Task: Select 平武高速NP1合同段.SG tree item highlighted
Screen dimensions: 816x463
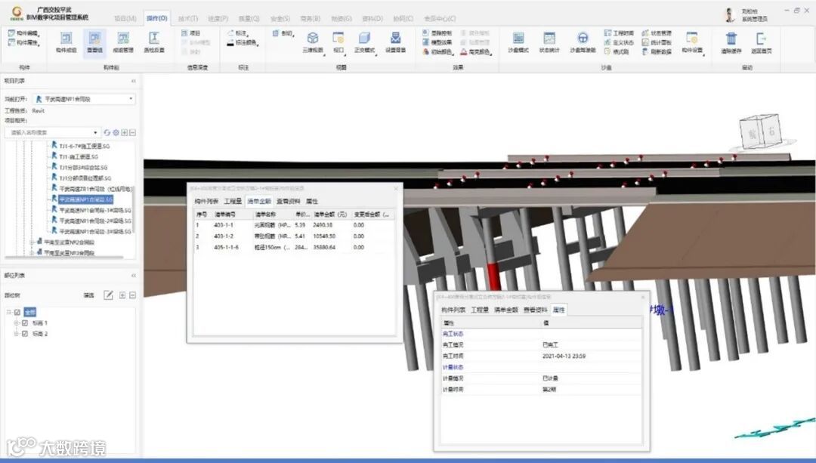Action: pyautogui.click(x=85, y=199)
